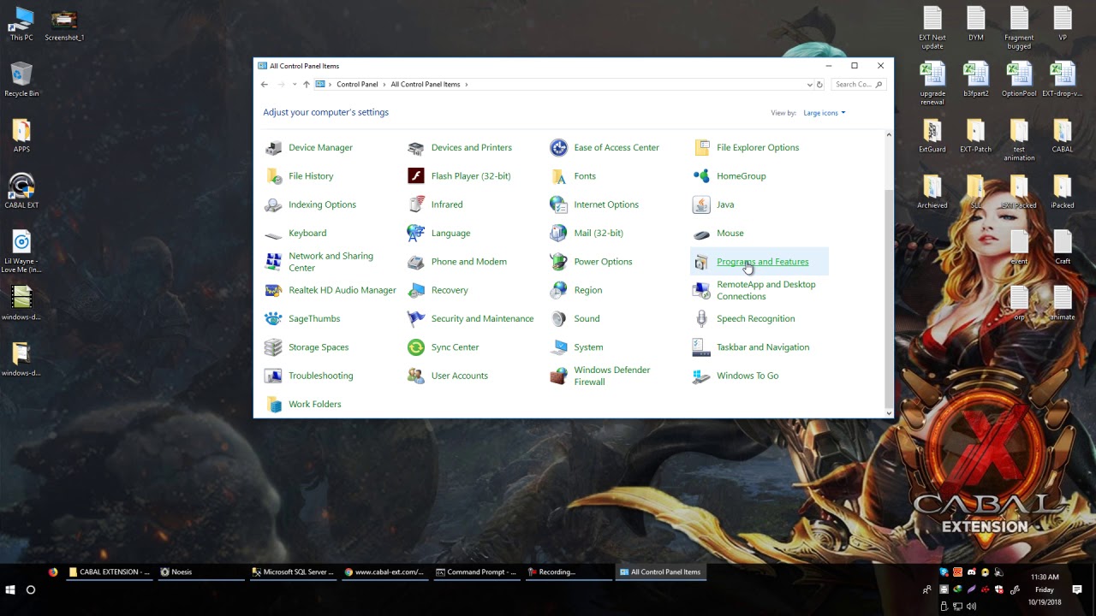Screen dimensions: 1096x616
Task: Click the Search Control Panel field
Action: coord(858,85)
